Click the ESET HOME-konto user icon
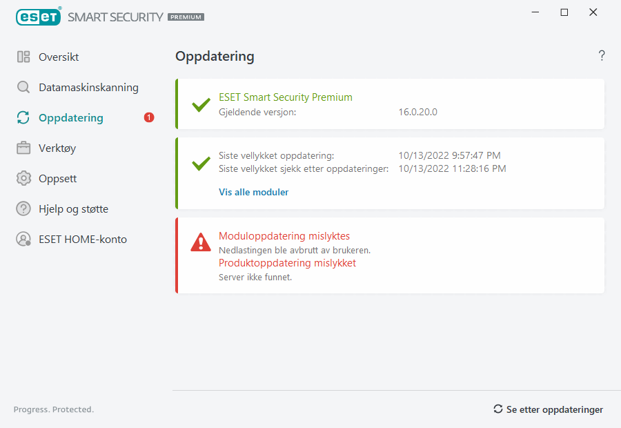The width and height of the screenshot is (621, 428). coord(23,240)
